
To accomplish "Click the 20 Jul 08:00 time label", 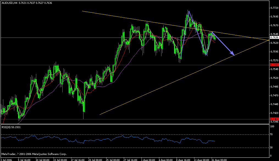I will tap(95, 160).
